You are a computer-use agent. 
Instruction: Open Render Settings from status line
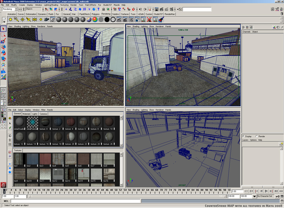(x=171, y=9)
